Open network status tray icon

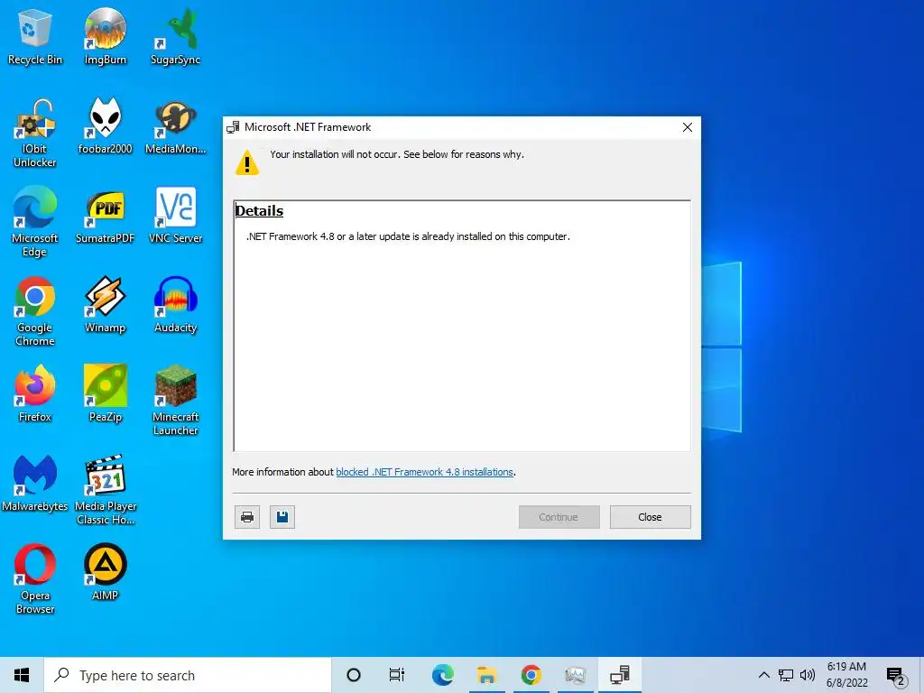click(x=786, y=675)
